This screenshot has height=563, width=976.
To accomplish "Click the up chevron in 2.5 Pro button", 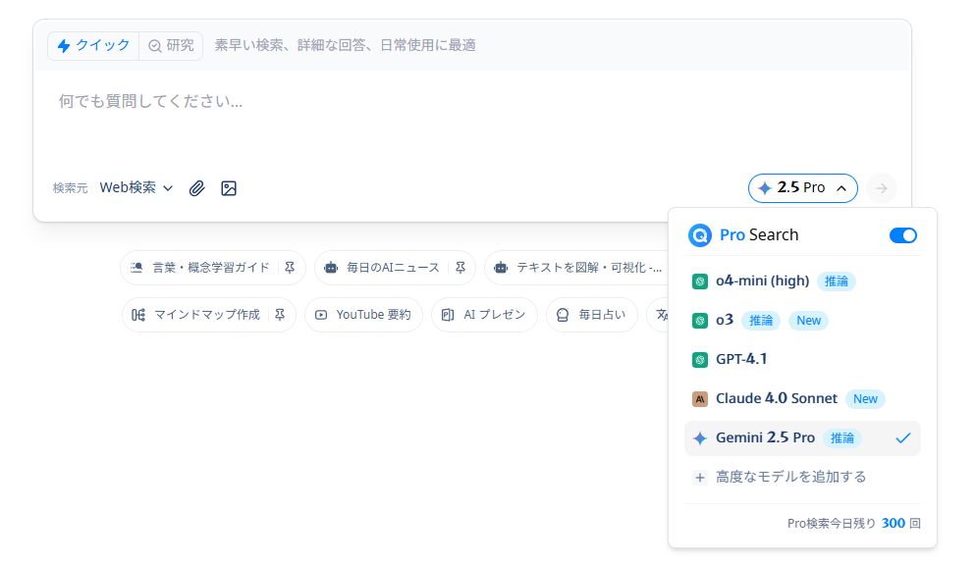I will 841,188.
